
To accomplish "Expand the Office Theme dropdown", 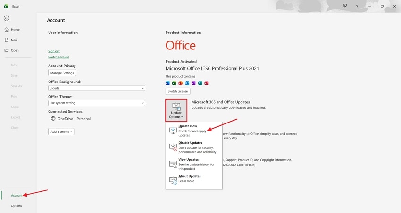I will coord(97,103).
